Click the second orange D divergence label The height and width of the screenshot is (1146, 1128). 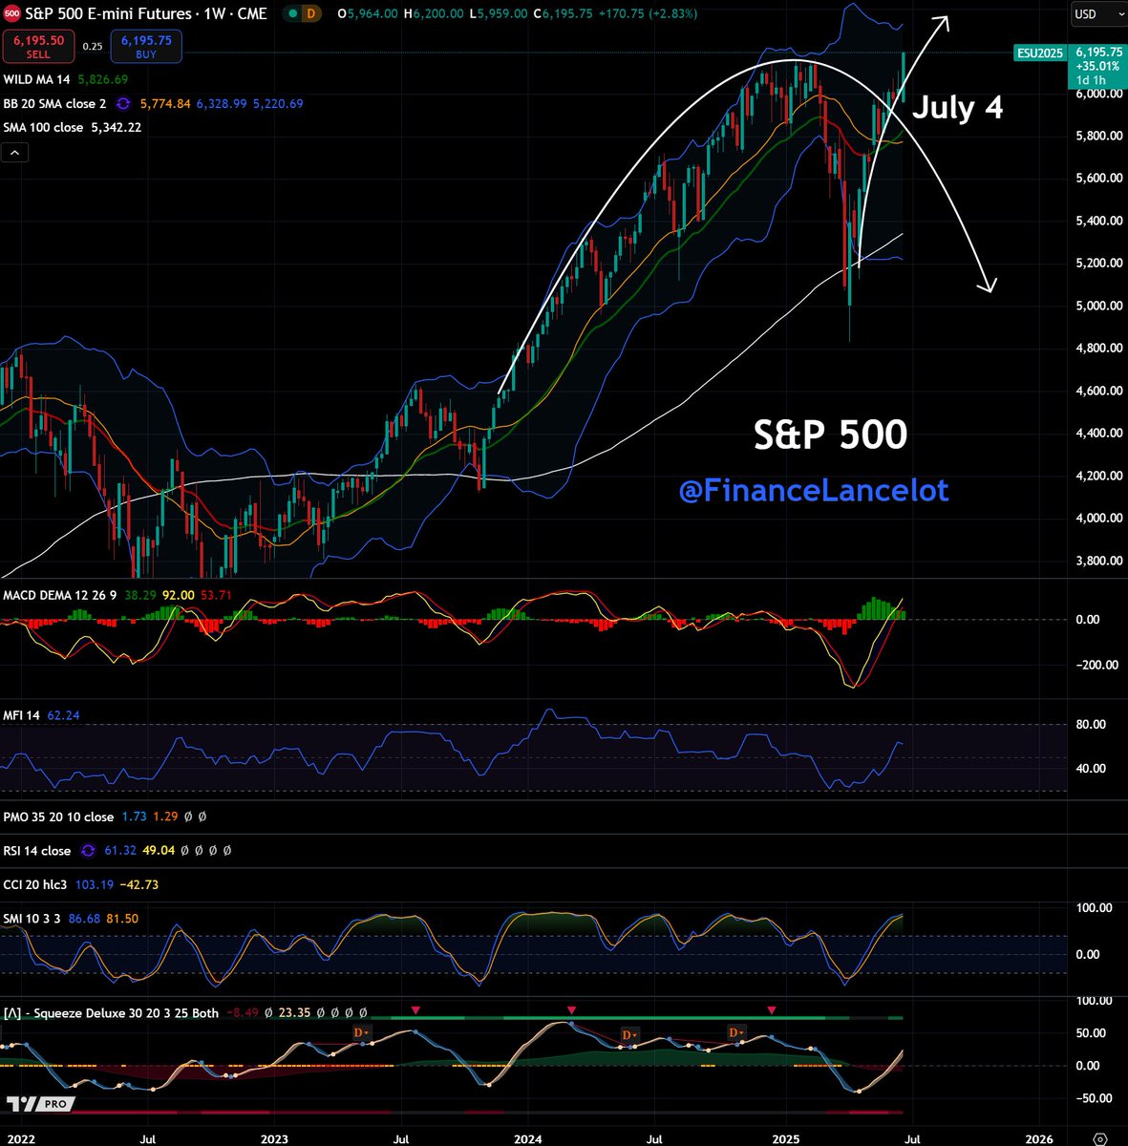[x=630, y=1035]
